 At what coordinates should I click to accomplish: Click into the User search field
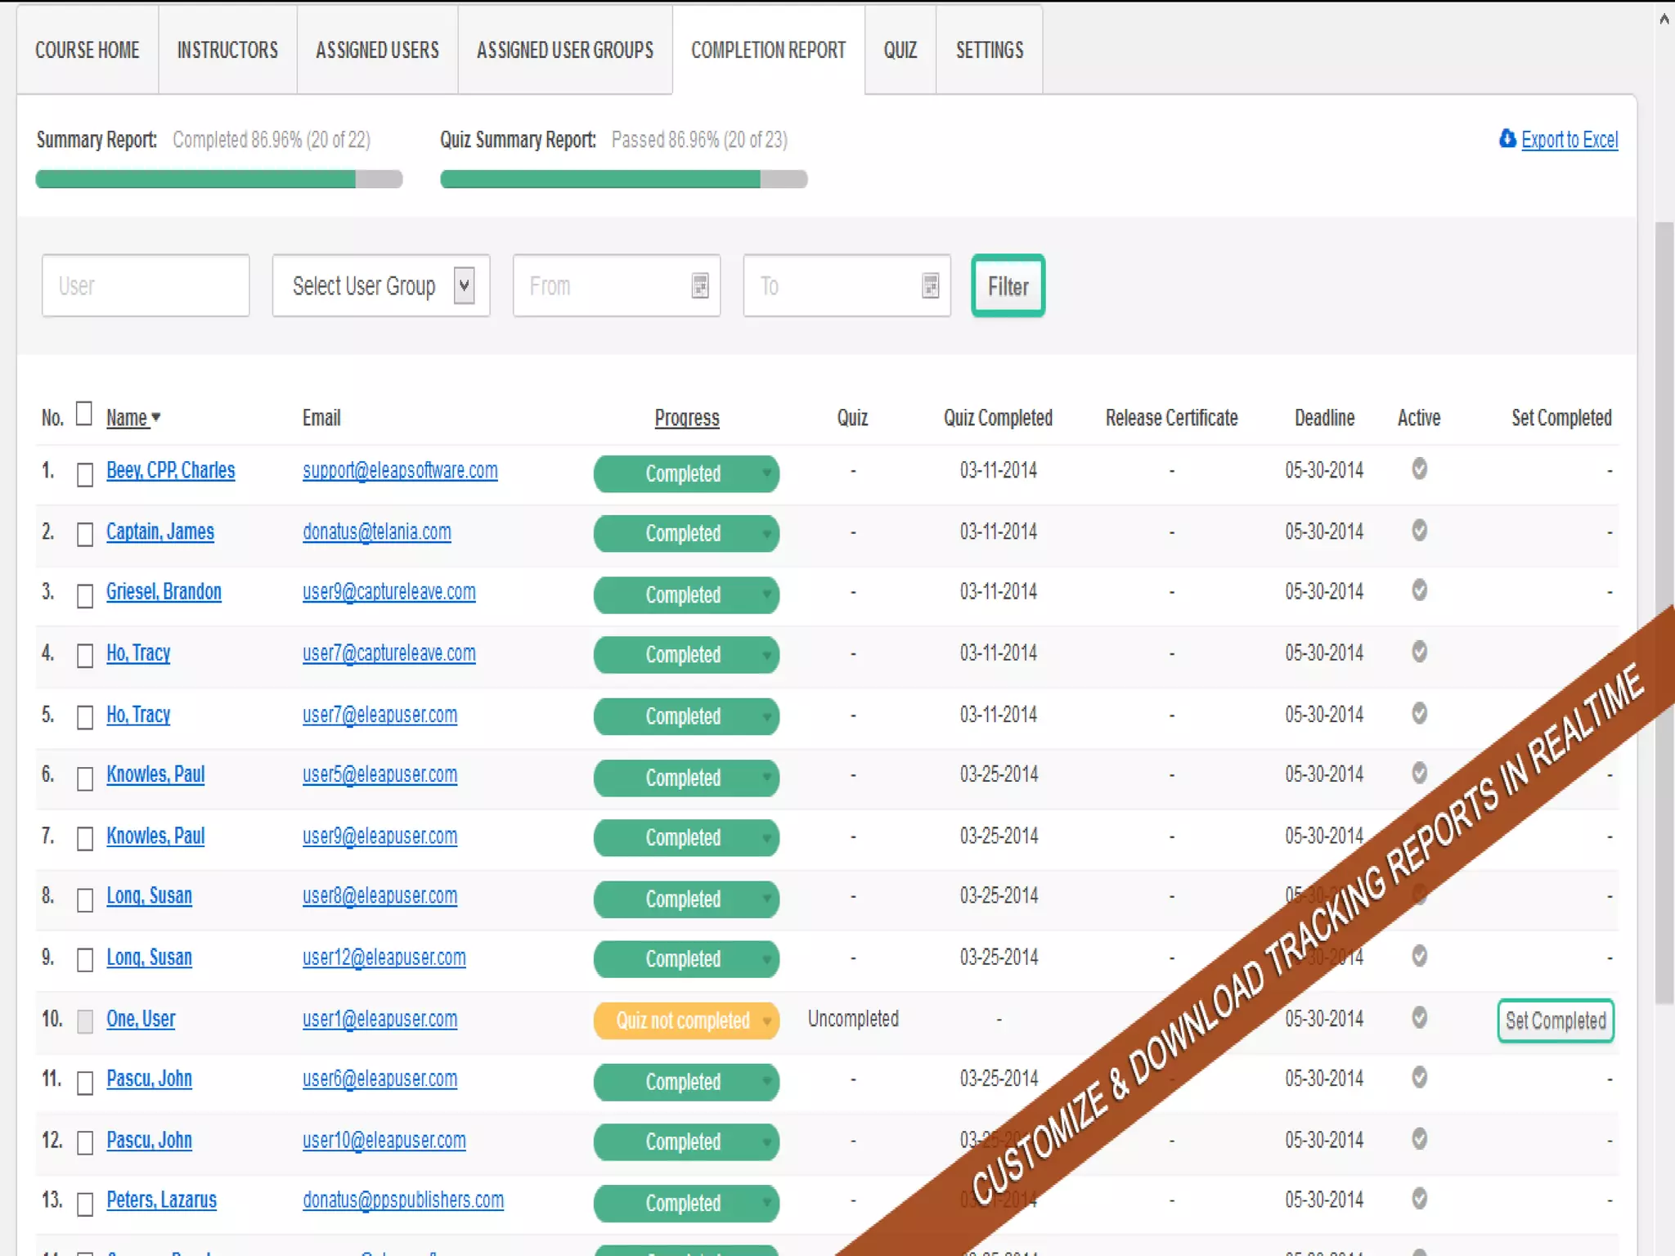[x=146, y=286]
